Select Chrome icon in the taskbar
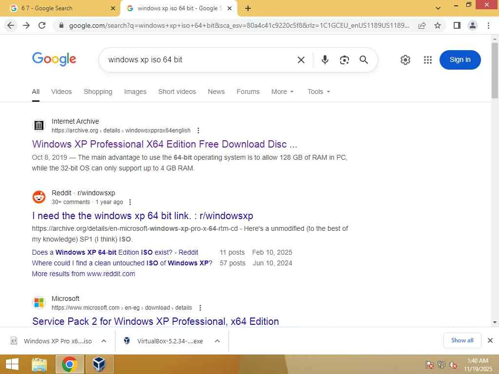 (x=69, y=364)
